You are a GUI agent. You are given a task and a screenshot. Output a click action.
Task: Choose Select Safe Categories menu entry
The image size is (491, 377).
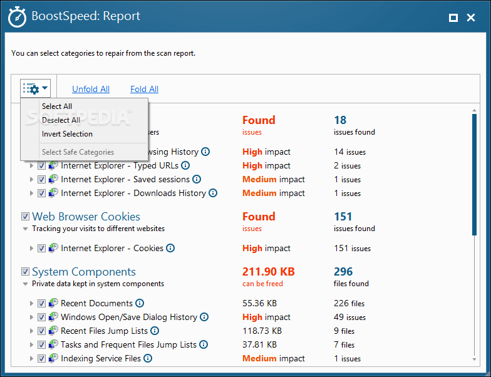pyautogui.click(x=85, y=152)
